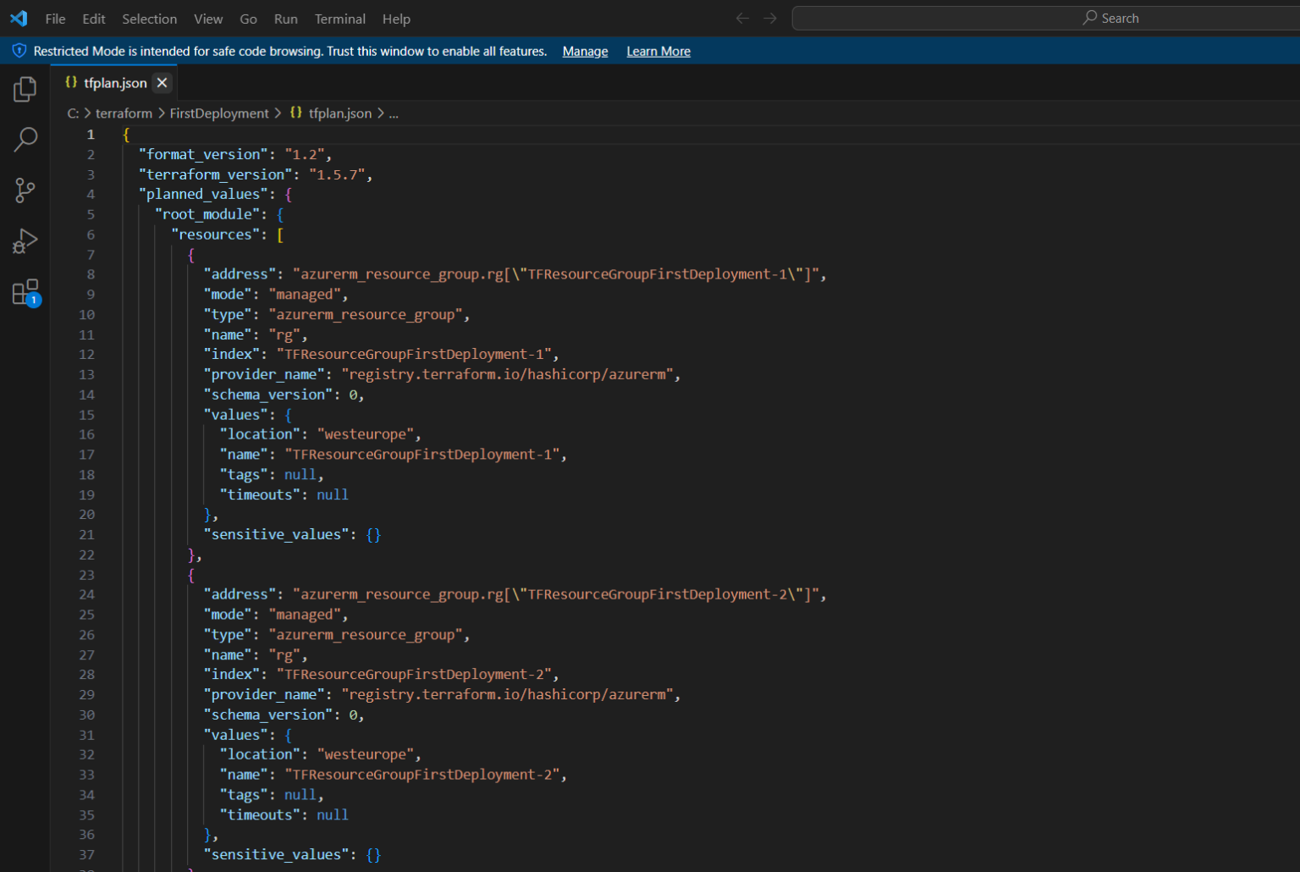Open the FirstDeployment breadcrumb dropdown

(219, 113)
